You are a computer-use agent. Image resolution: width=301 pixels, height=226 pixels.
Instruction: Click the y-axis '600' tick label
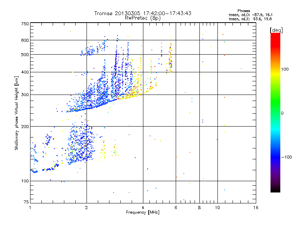click(25, 40)
